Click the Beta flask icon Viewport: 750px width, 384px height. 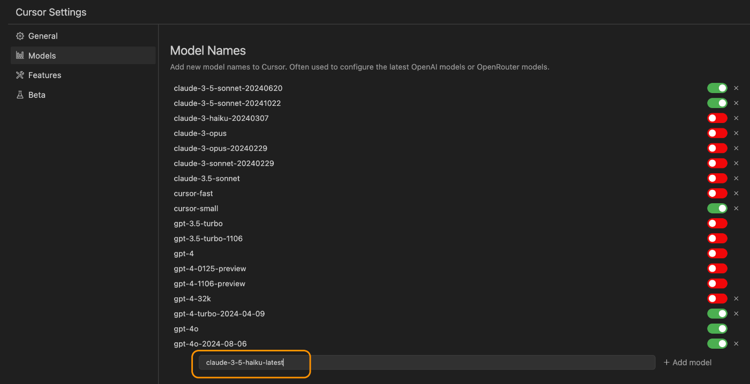(20, 95)
